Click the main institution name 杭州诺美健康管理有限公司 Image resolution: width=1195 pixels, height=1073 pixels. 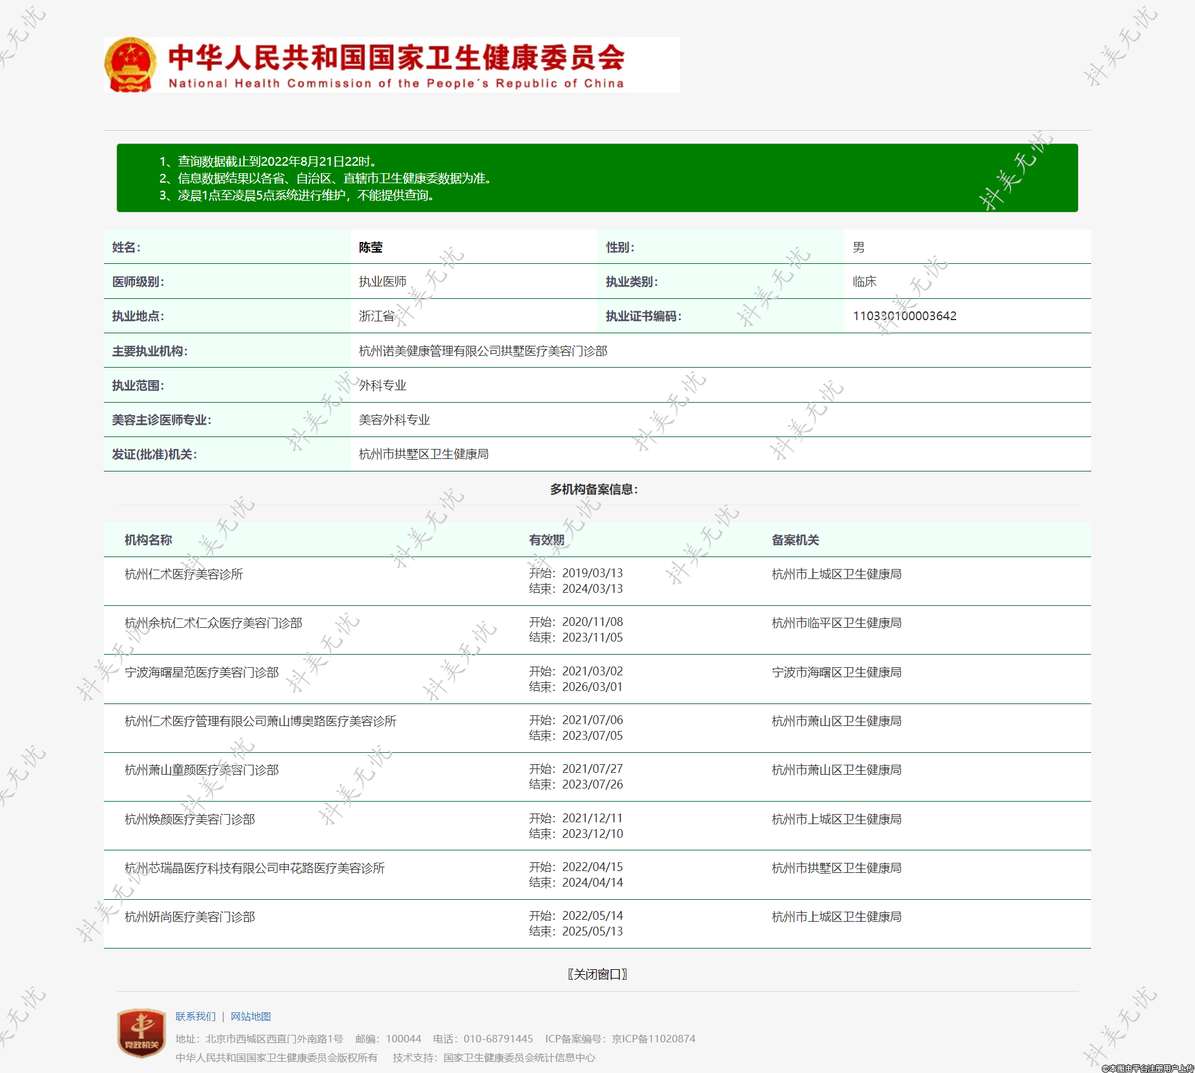click(483, 351)
